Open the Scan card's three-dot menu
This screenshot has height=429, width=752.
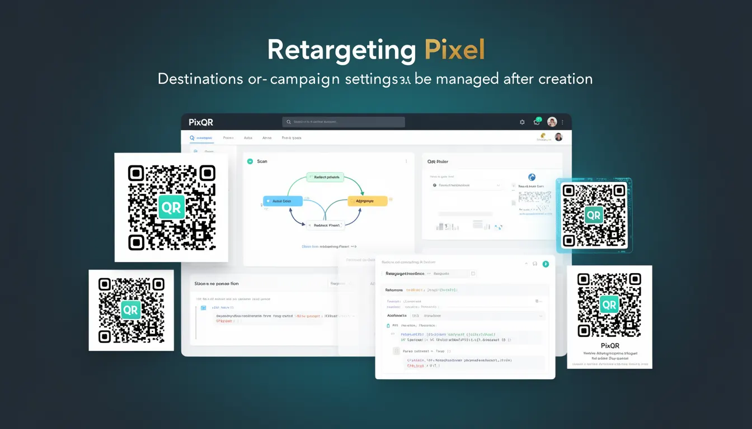(406, 161)
